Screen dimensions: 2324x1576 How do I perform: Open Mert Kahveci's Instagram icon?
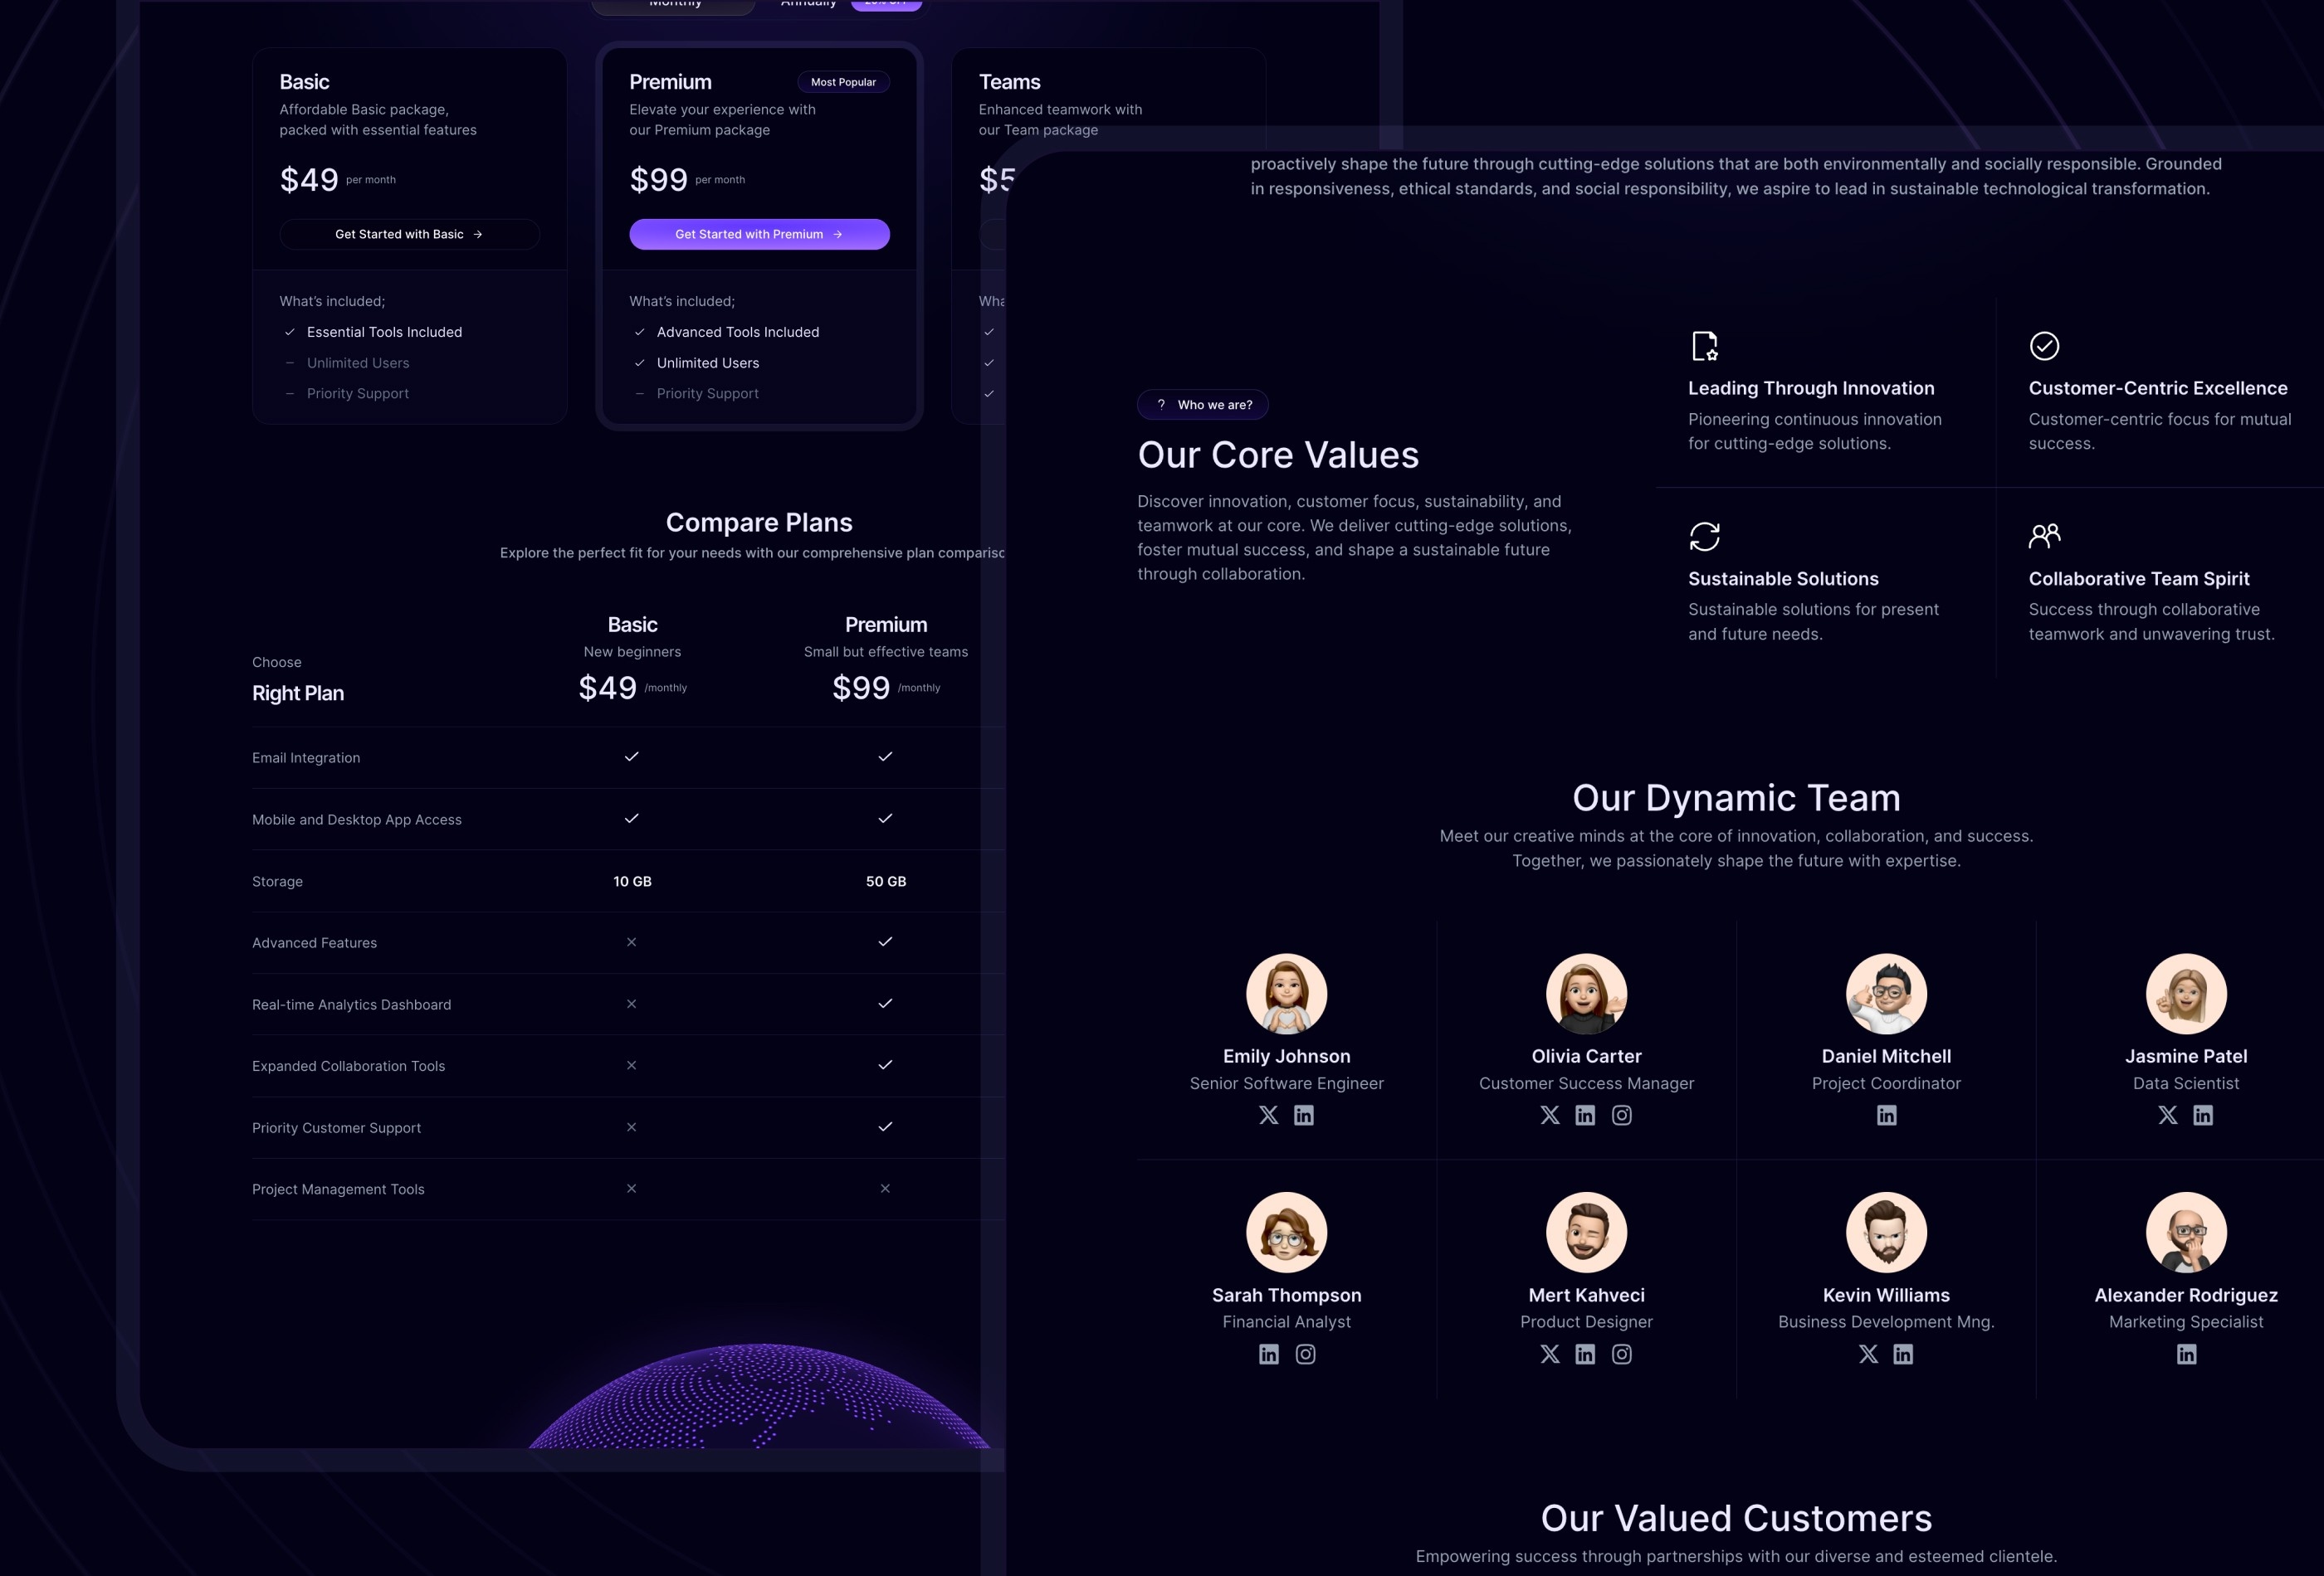(x=1622, y=1355)
